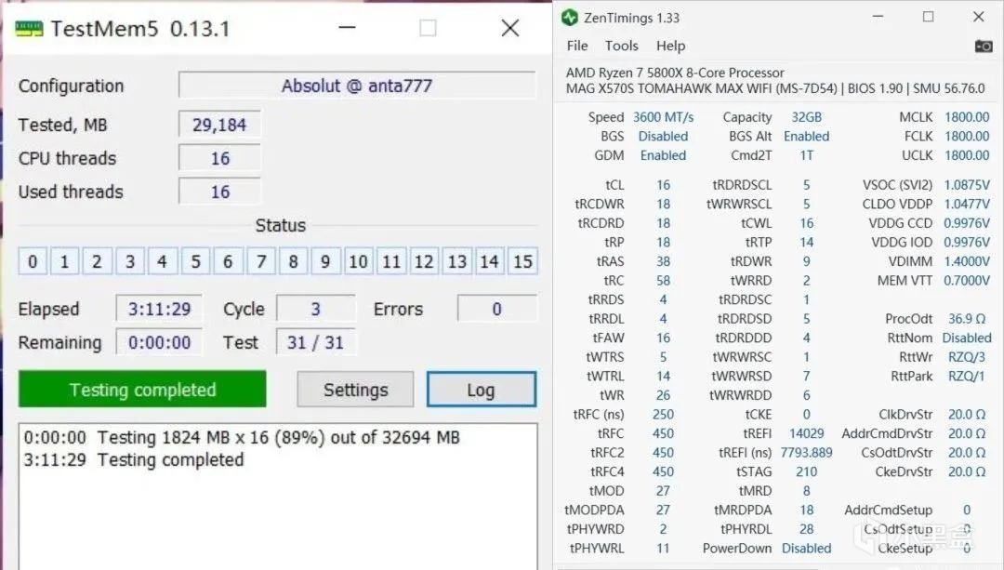Click log line '3:11:29 Testing completed'
1004x570 pixels.
[x=134, y=460]
